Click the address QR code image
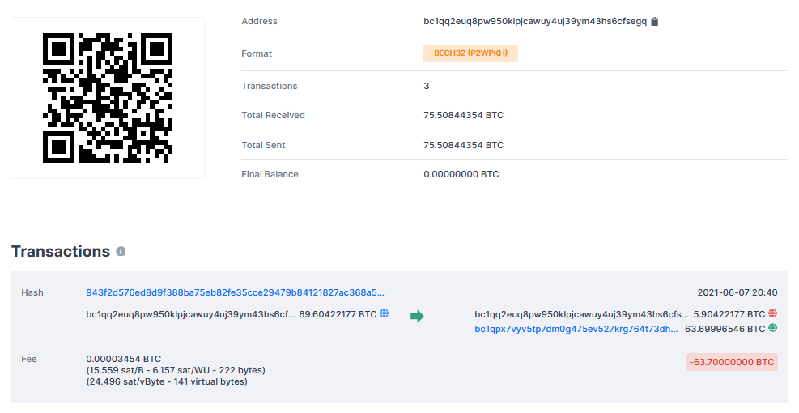Viewport: 799px width, 413px height. pyautogui.click(x=108, y=98)
